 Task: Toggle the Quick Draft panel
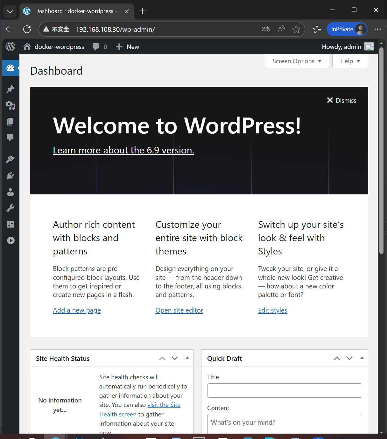point(362,358)
